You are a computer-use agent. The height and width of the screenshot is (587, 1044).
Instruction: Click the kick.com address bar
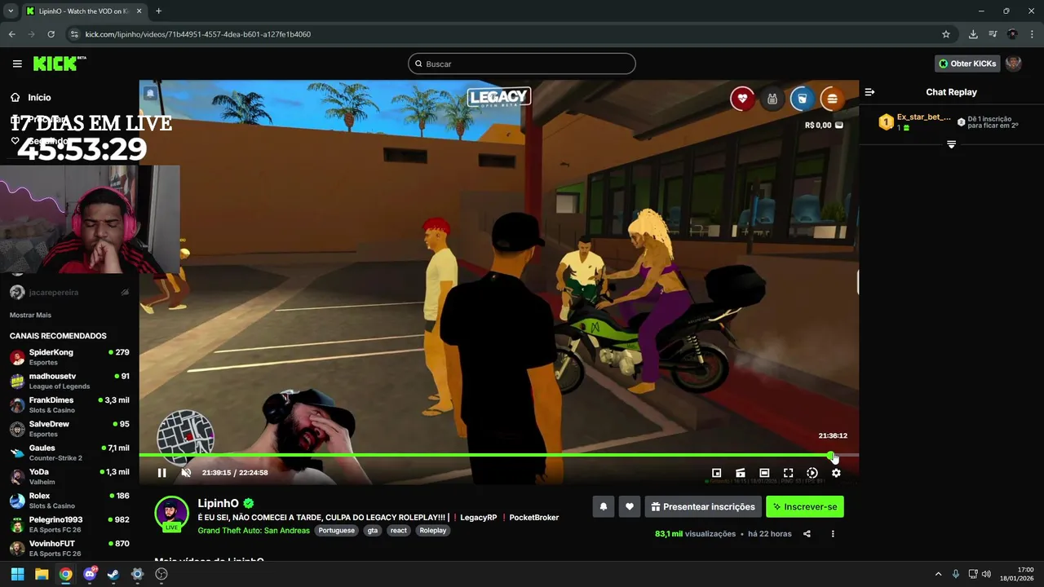click(x=506, y=34)
